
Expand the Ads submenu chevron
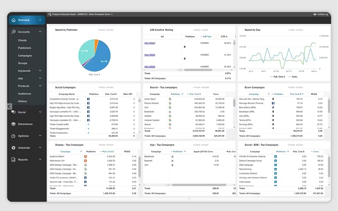click(40, 78)
